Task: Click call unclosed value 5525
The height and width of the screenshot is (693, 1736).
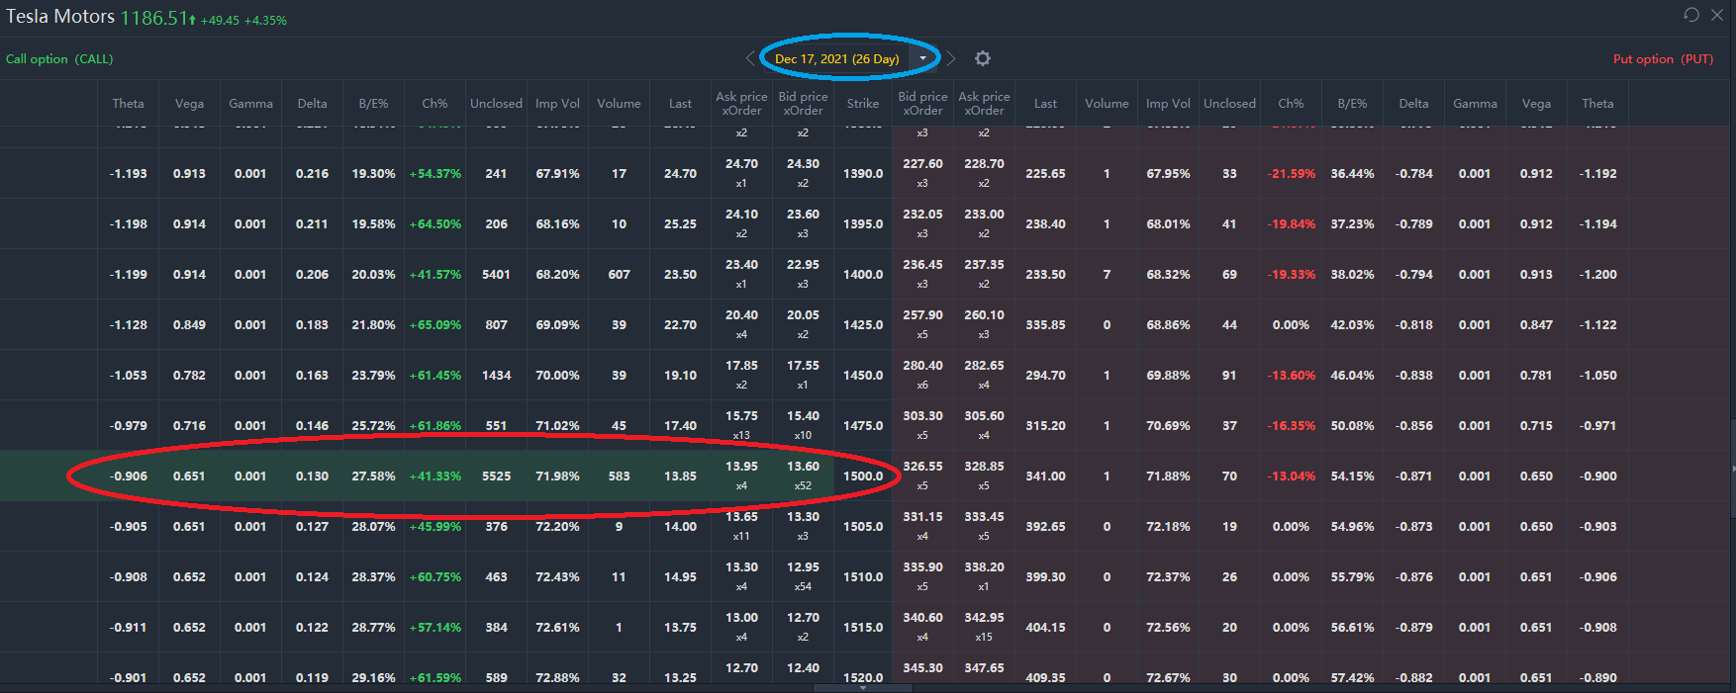Action: 496,476
